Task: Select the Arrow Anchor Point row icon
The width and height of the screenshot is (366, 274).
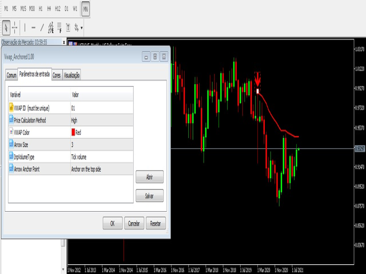Action: [11, 168]
